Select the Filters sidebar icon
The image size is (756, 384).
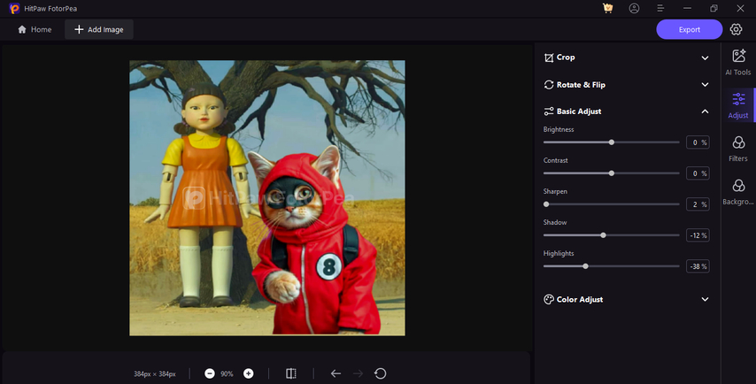point(738,147)
